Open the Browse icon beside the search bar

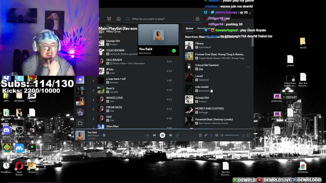point(197,19)
